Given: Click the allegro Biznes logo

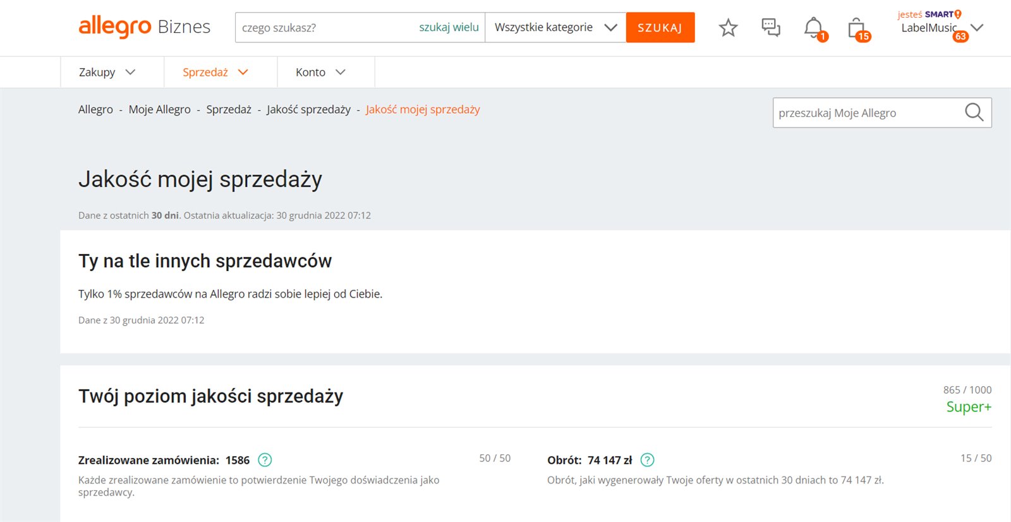Looking at the screenshot, I should point(144,27).
